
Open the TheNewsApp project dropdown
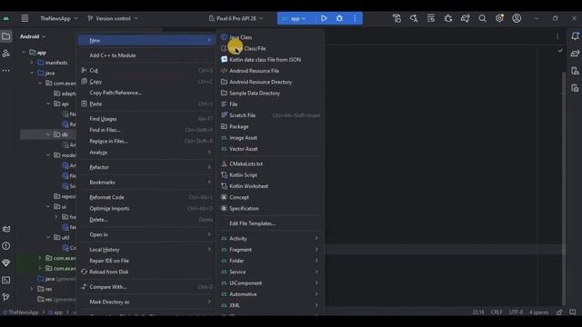(x=59, y=18)
